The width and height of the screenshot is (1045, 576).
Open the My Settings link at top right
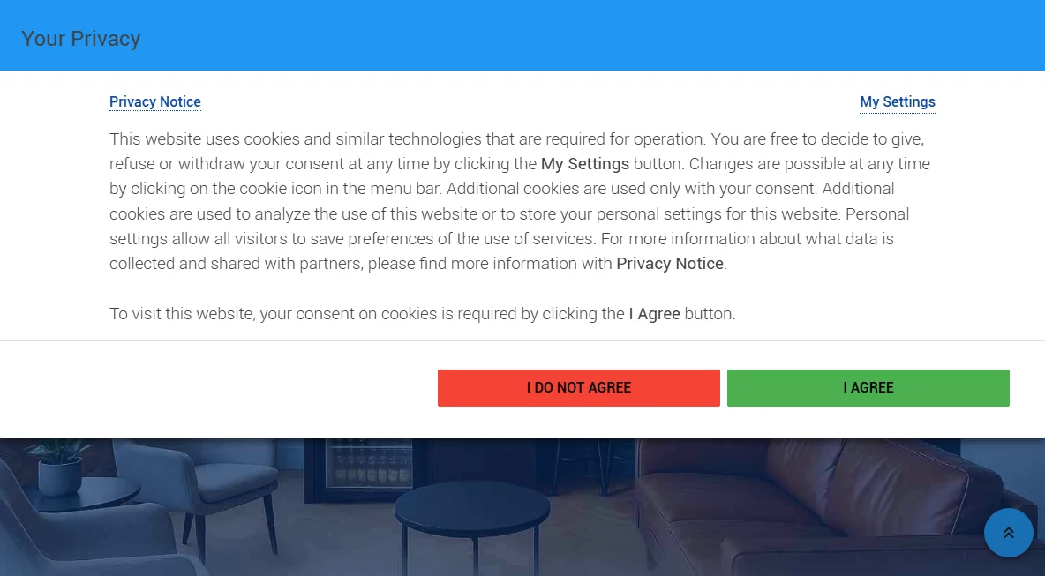pyautogui.click(x=897, y=102)
